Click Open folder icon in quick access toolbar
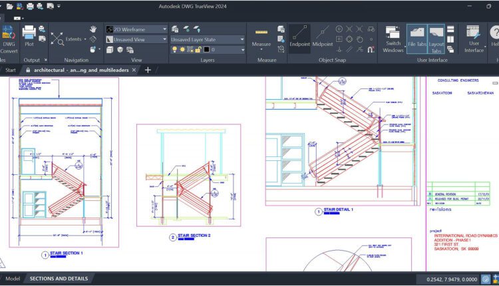Image resolution: width=499 pixels, height=286 pixels. click(x=9, y=6)
